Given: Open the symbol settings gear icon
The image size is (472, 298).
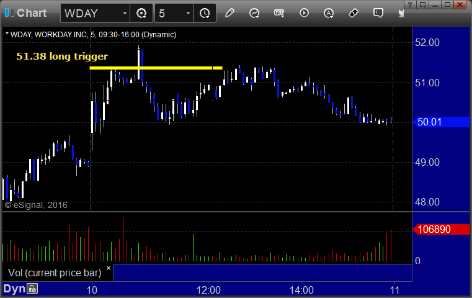Looking at the screenshot, I should pos(141,13).
